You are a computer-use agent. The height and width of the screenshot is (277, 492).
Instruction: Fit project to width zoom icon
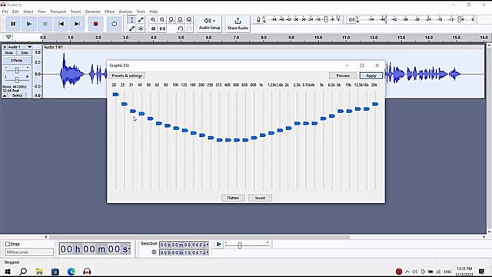click(180, 20)
